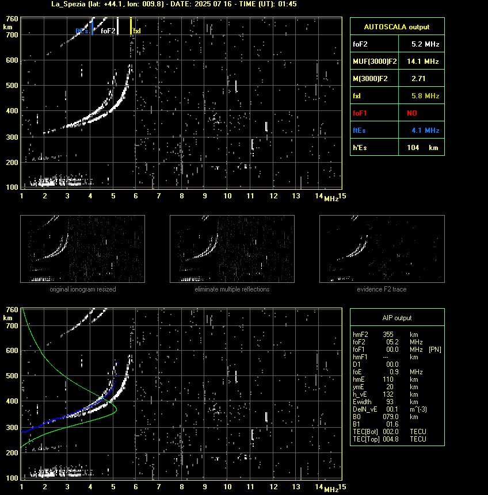Open the eliminate multiple reflections thumbnail
The image size is (488, 495).
pos(232,249)
